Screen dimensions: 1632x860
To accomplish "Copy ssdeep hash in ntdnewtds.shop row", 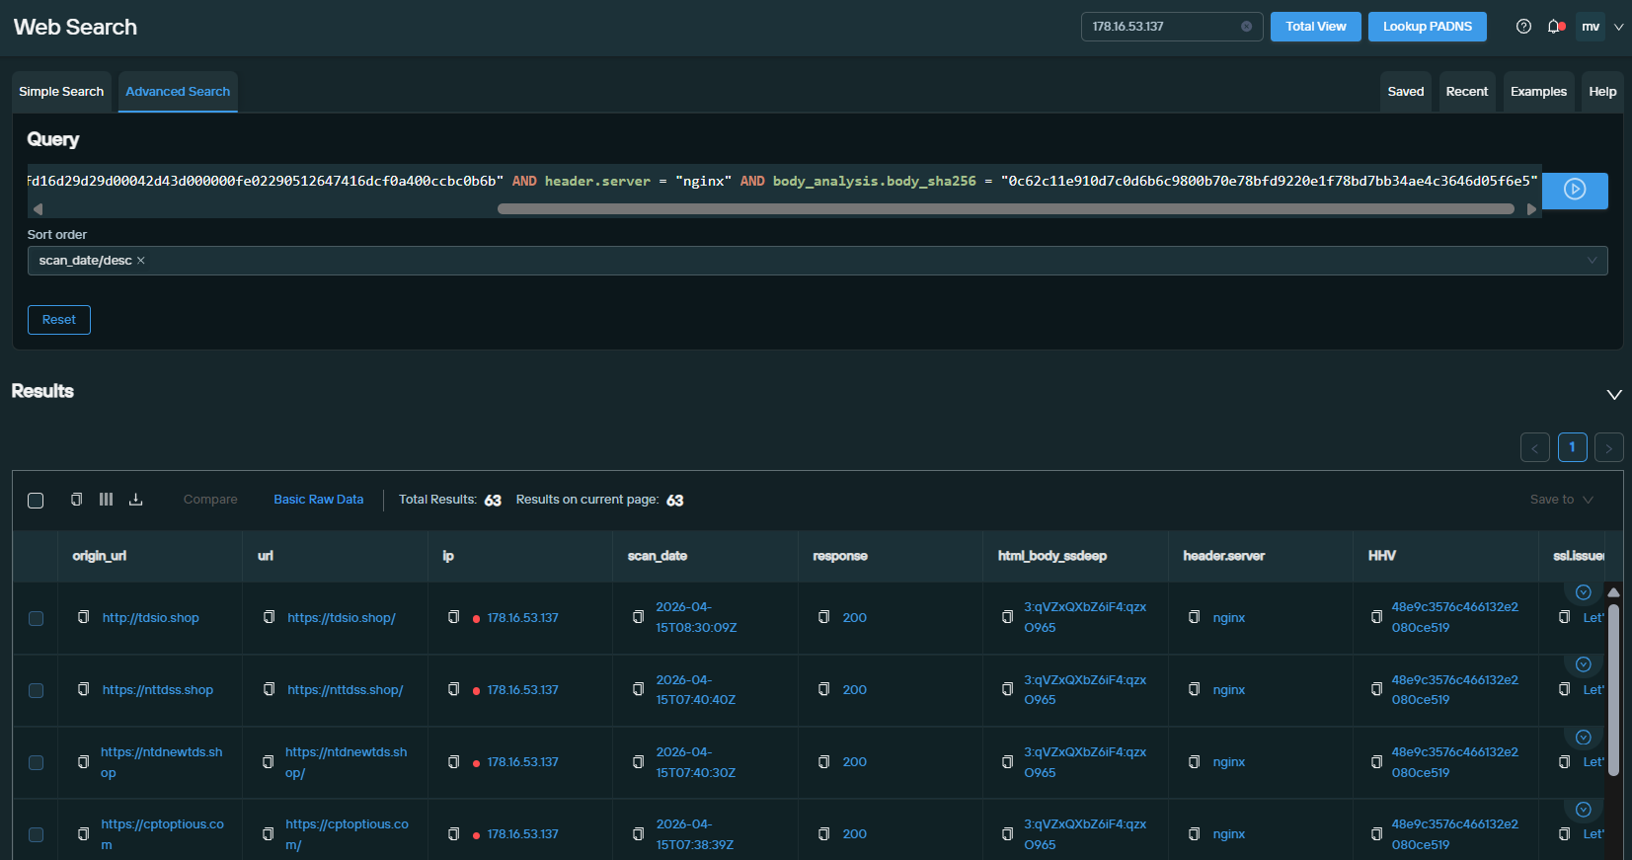I will (x=1007, y=761).
